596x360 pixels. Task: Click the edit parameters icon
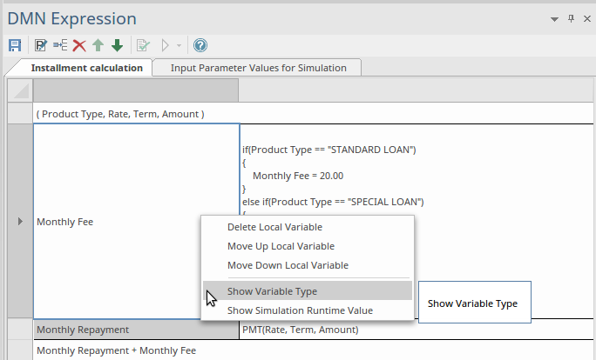40,45
